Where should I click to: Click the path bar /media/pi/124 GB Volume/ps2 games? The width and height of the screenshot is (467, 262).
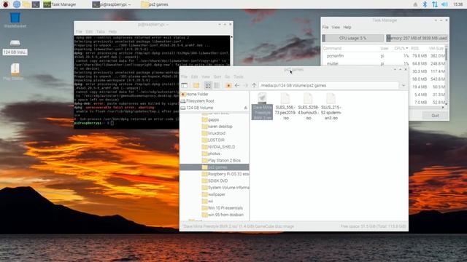pos(328,86)
